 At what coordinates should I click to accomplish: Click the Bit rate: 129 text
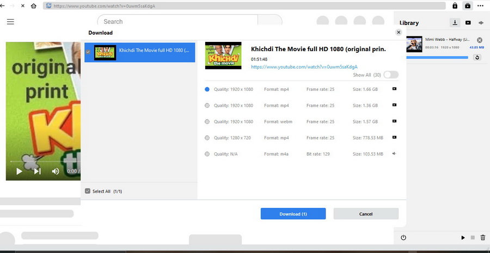click(318, 154)
